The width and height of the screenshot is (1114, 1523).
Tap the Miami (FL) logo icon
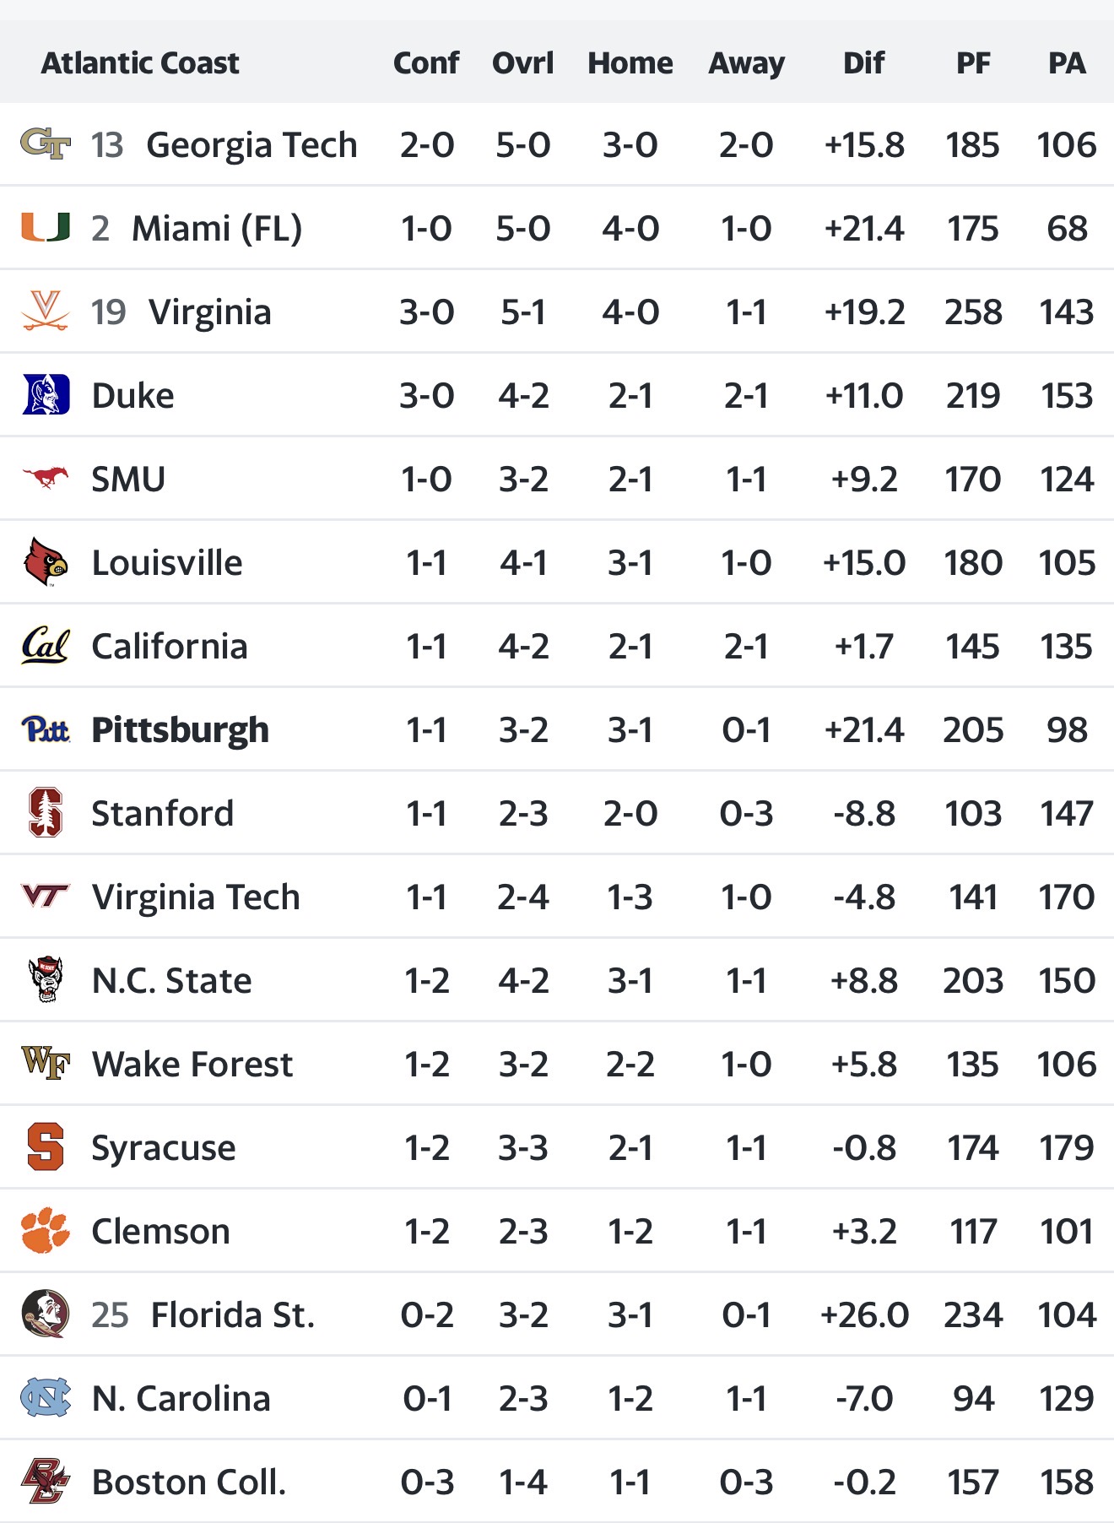tap(46, 228)
